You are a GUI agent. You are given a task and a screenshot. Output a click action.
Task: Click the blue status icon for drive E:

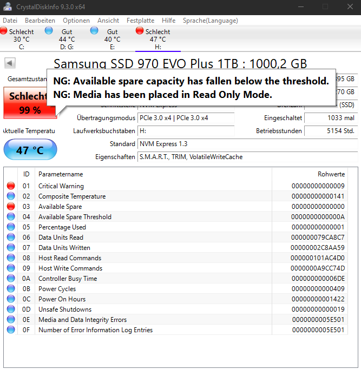(x=94, y=31)
